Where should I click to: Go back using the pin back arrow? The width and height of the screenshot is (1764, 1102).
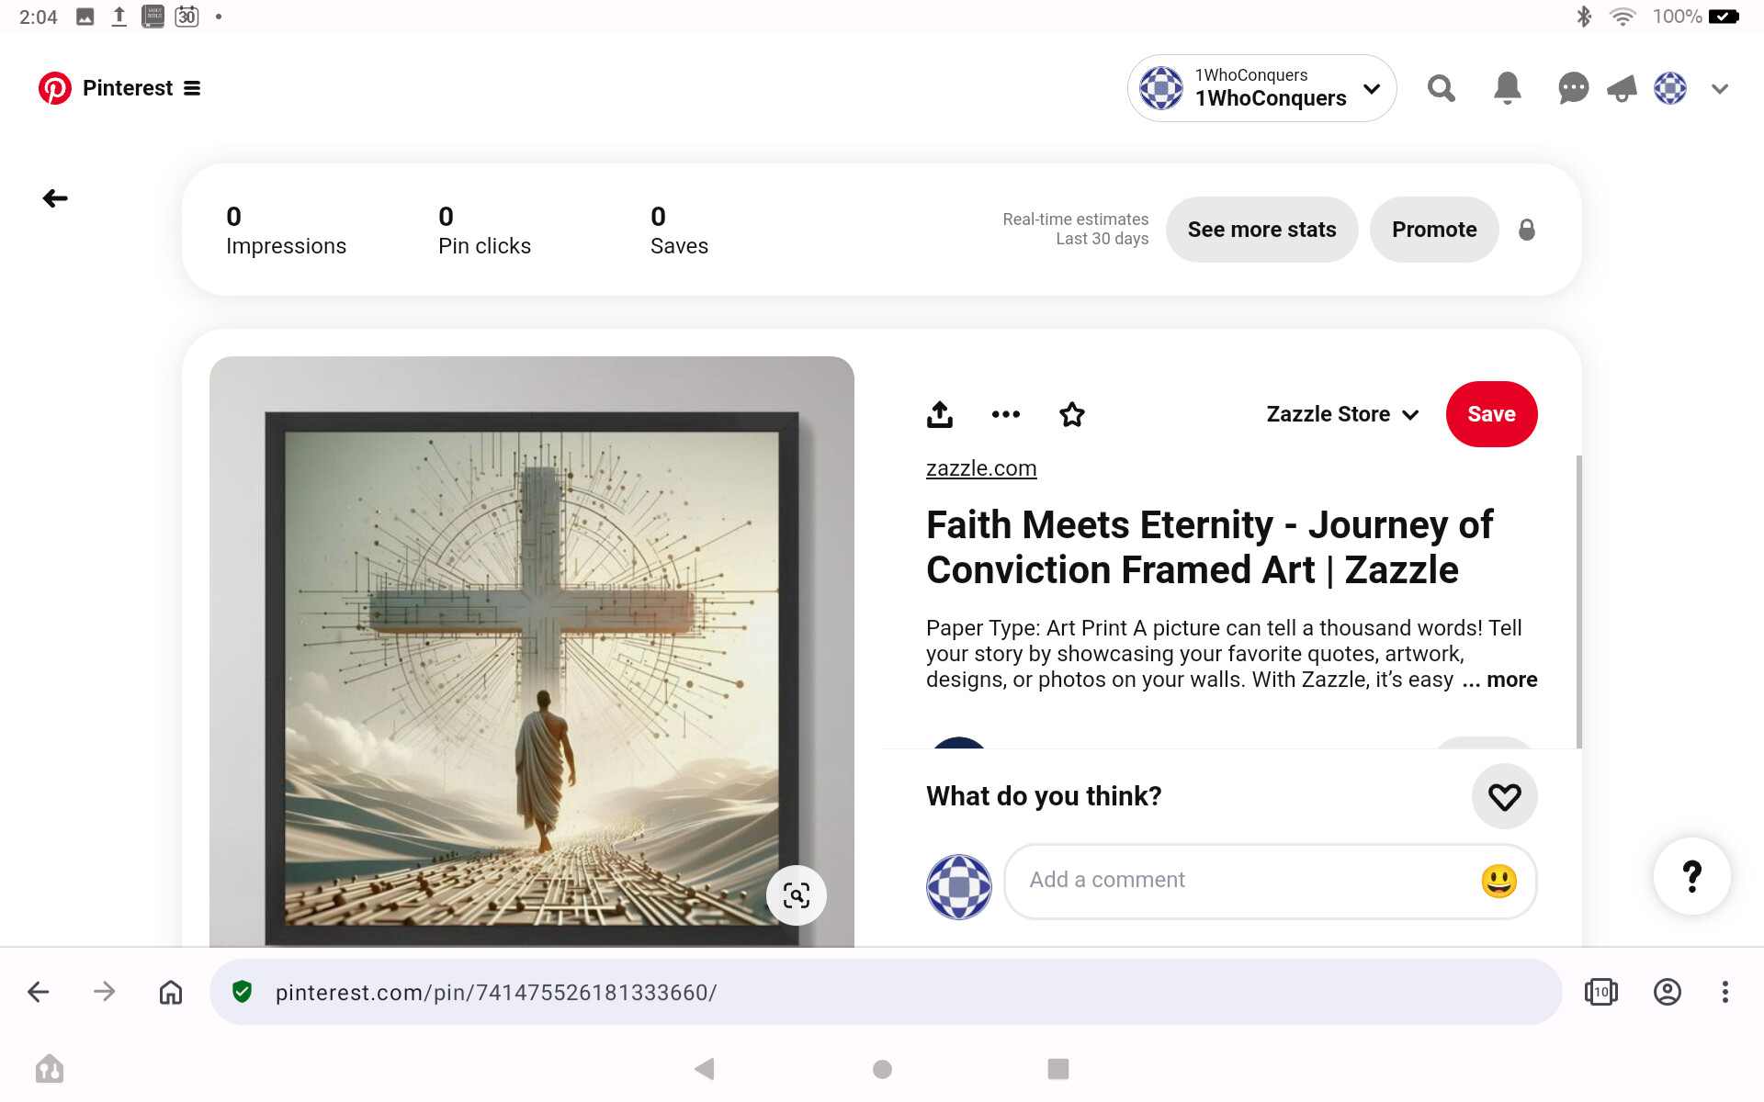(x=55, y=198)
